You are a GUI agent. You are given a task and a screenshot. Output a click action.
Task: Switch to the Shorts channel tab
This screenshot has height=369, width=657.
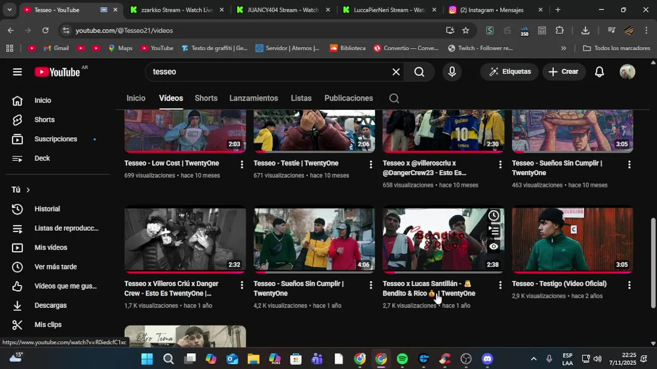206,98
